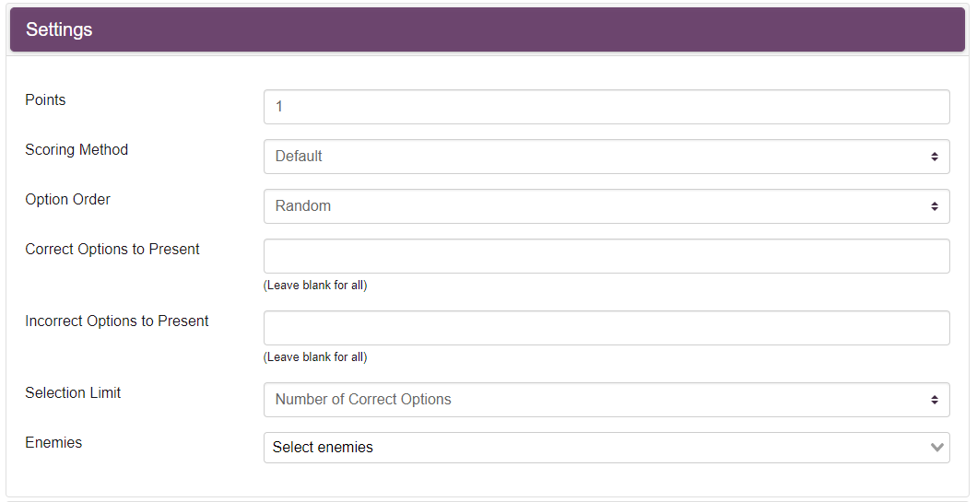Expand the Enemies chevron arrow
This screenshot has width=977, height=502.
point(936,447)
